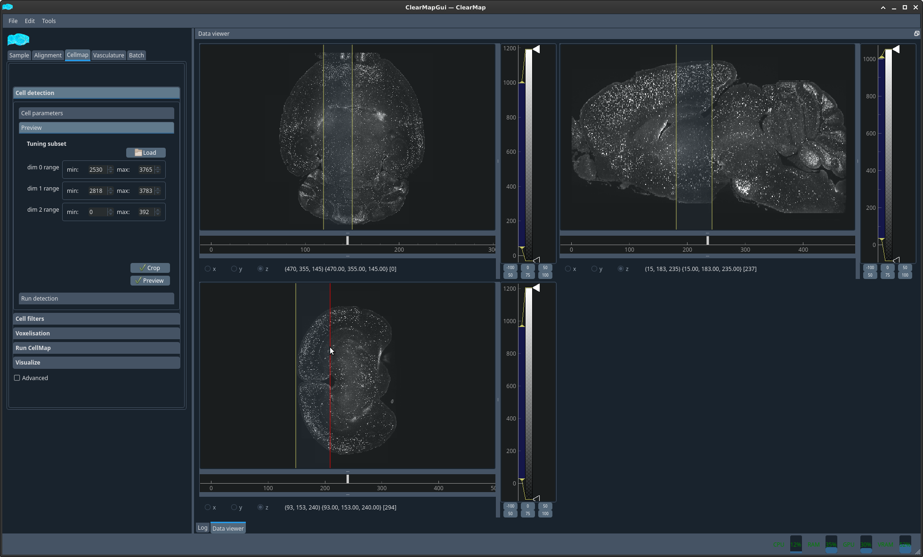This screenshot has width=923, height=557.
Task: Expand Voxelisation panel
Action: [x=96, y=333]
